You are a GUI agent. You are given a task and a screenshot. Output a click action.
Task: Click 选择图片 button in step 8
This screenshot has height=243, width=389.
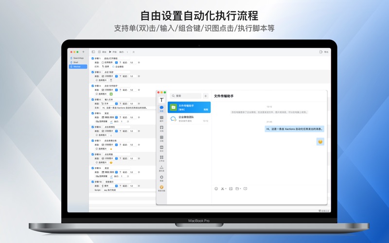101,162
